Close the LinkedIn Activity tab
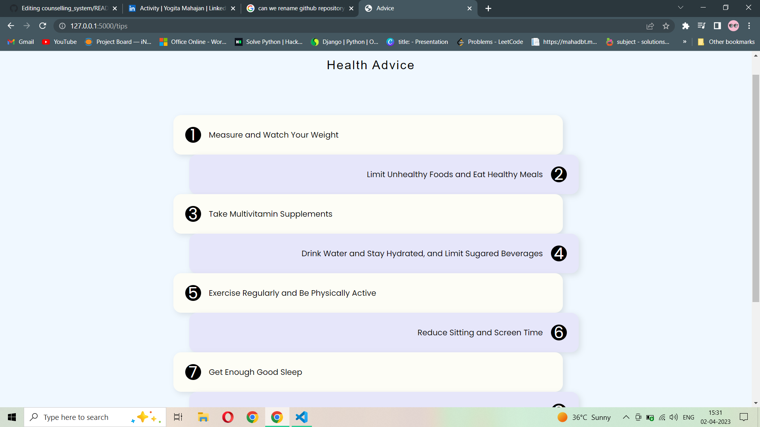The image size is (760, 427). coord(233,8)
